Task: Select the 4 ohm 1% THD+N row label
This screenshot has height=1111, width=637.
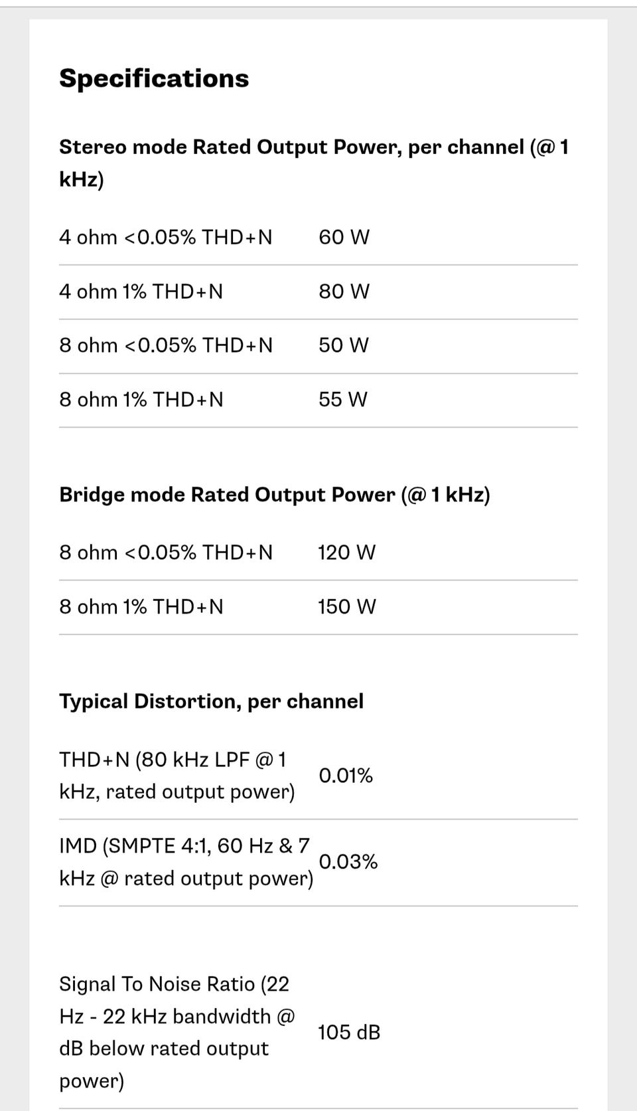Action: point(141,292)
